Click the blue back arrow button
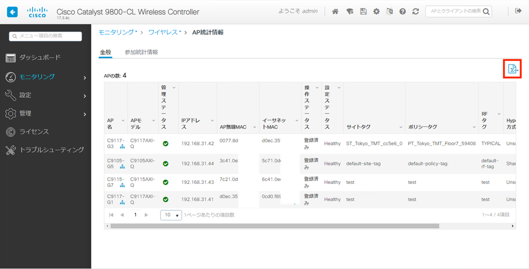The height and width of the screenshot is (269, 529). [x=13, y=12]
